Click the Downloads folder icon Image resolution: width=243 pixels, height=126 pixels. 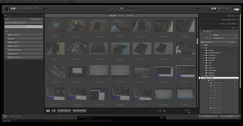[x=206, y=58]
